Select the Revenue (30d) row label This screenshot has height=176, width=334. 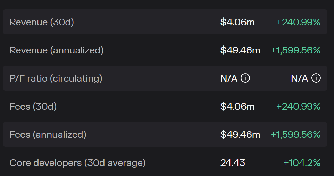tap(42, 22)
